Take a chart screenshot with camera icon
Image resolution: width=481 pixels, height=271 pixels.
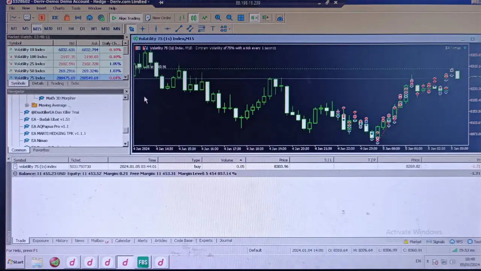pyautogui.click(x=279, y=18)
